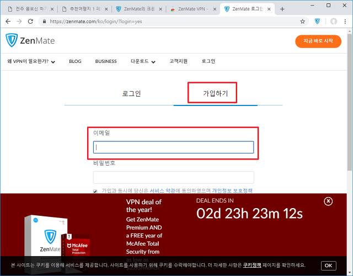Open a new browser tab

pyautogui.click(x=282, y=9)
